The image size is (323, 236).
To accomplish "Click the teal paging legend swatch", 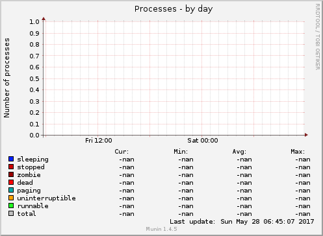I will click(11, 190).
